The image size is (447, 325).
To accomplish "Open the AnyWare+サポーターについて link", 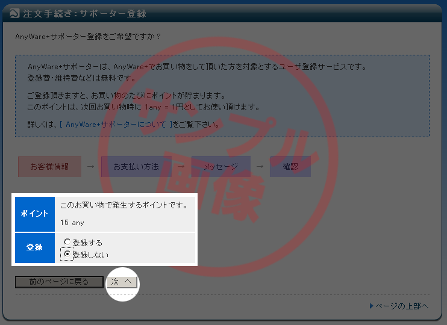I will 116,125.
